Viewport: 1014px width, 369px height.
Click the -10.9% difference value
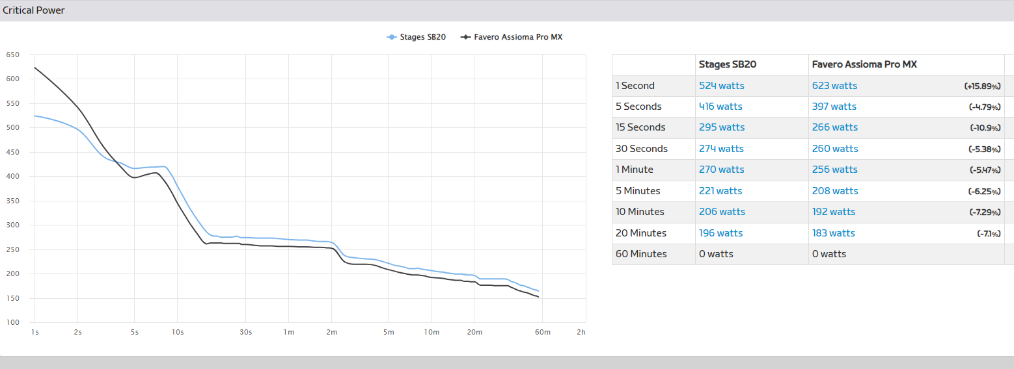click(x=985, y=128)
